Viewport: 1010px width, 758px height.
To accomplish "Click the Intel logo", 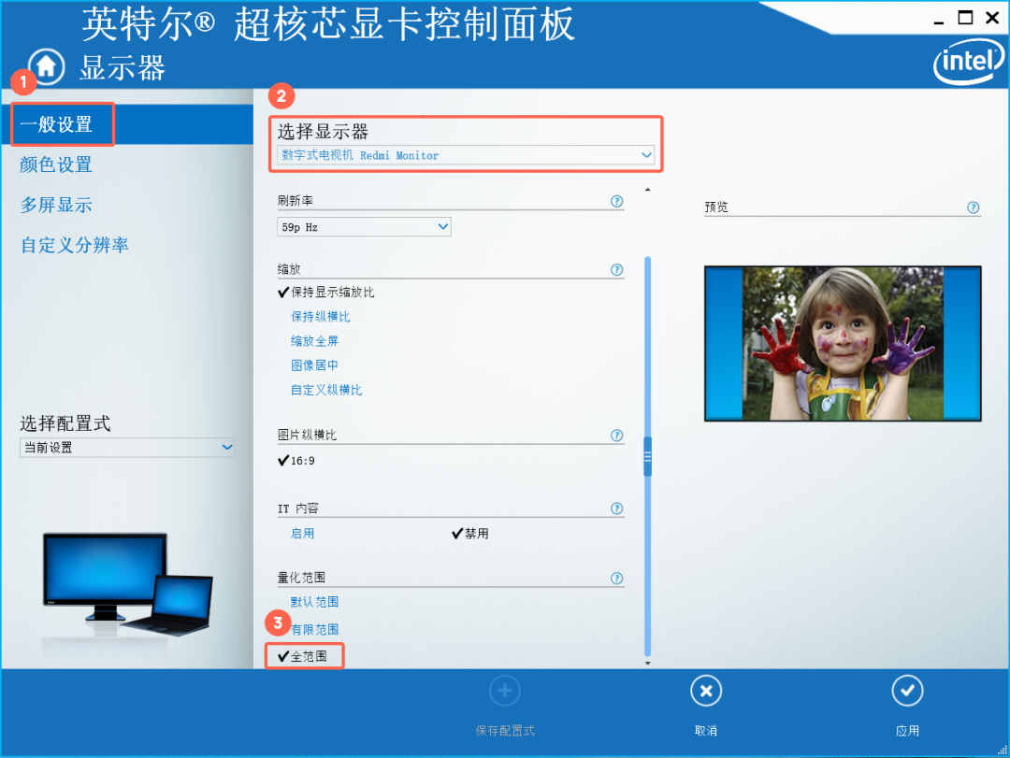I will click(968, 62).
